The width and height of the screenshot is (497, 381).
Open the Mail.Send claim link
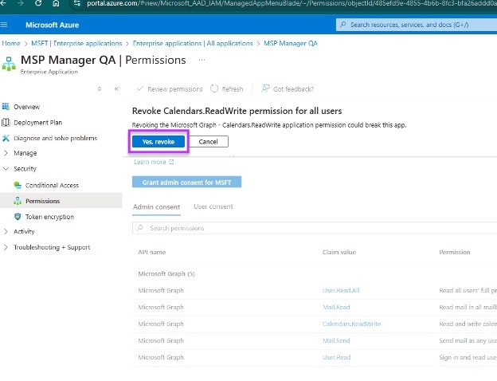336,340
